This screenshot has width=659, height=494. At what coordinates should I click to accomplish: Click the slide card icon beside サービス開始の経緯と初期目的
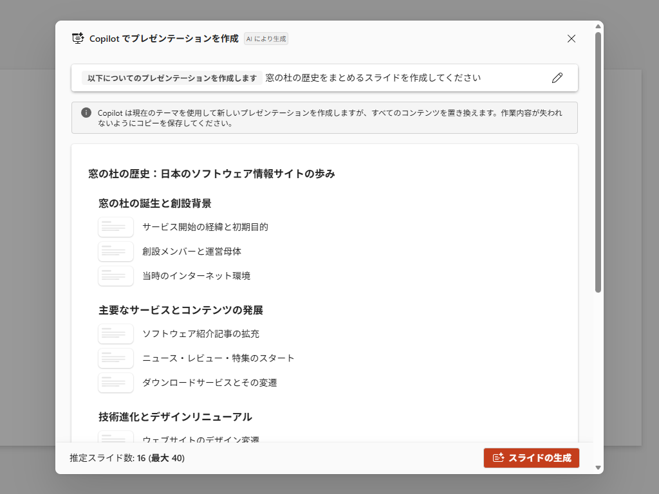(x=116, y=226)
